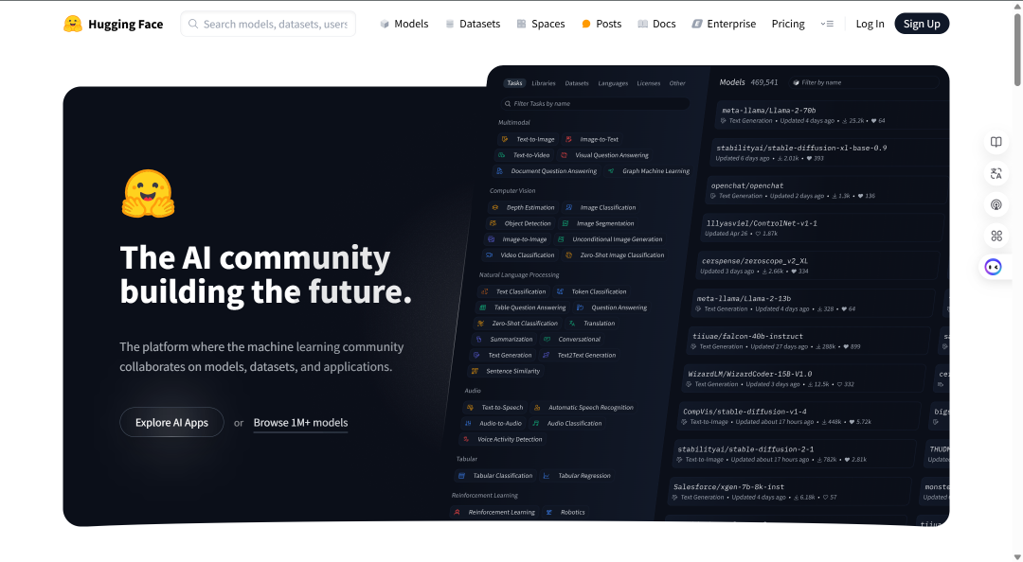Select the Licenses tab in hero preview
Image resolution: width=1023 pixels, height=562 pixels.
tap(649, 83)
